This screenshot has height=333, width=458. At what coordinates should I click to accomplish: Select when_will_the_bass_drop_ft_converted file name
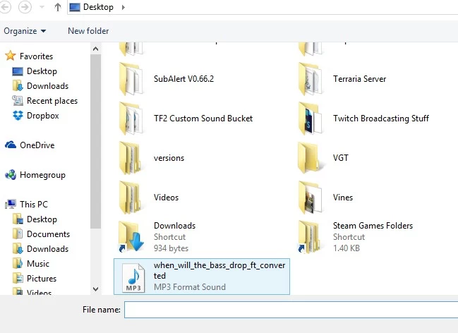[x=219, y=270]
